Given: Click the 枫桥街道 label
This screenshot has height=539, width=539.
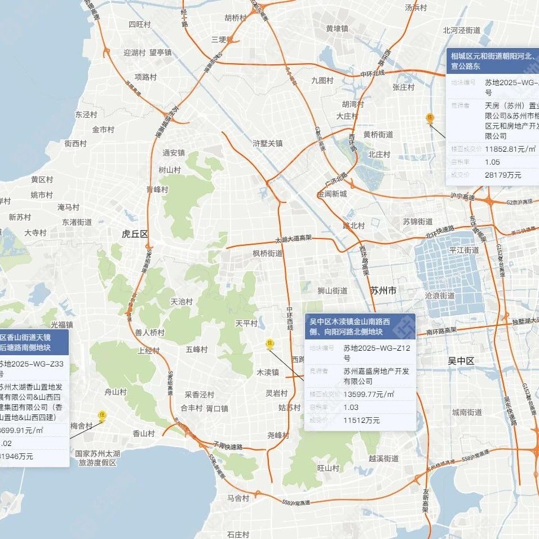Looking at the screenshot, I should (267, 254).
